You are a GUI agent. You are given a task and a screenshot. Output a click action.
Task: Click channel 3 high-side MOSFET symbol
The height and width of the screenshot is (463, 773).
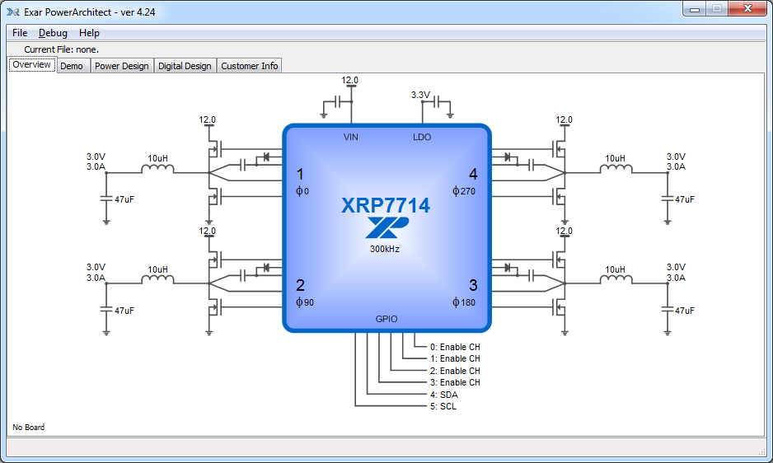559,260
